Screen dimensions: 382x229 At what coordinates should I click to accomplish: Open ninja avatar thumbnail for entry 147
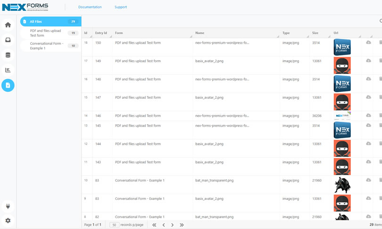click(x=342, y=102)
